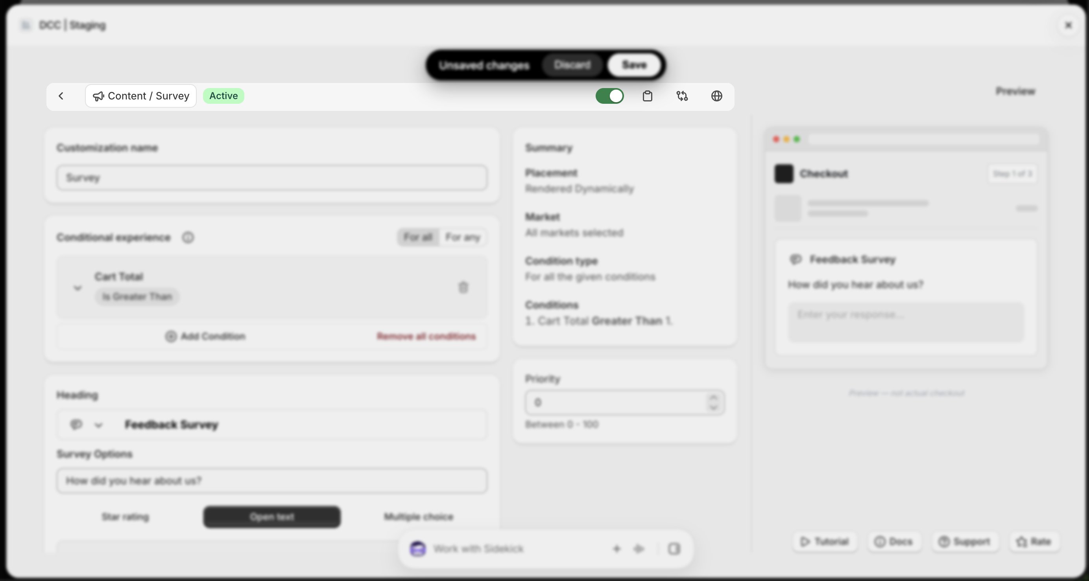Viewport: 1089px width, 581px height.
Task: Switch off the Active customization toggle
Action: point(609,96)
